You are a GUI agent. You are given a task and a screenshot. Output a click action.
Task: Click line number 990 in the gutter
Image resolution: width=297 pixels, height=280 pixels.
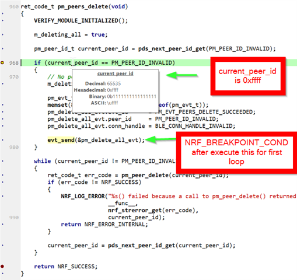(14, 218)
